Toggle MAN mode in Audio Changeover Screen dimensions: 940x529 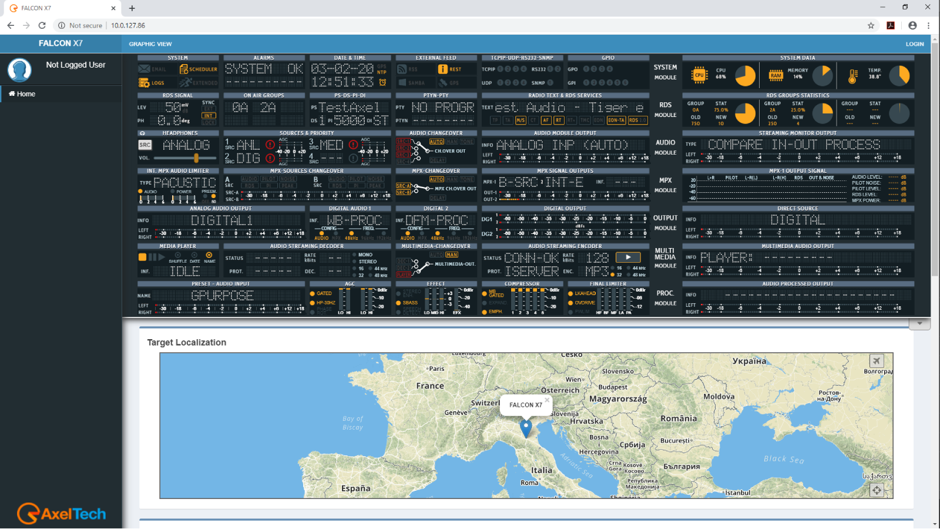point(451,142)
